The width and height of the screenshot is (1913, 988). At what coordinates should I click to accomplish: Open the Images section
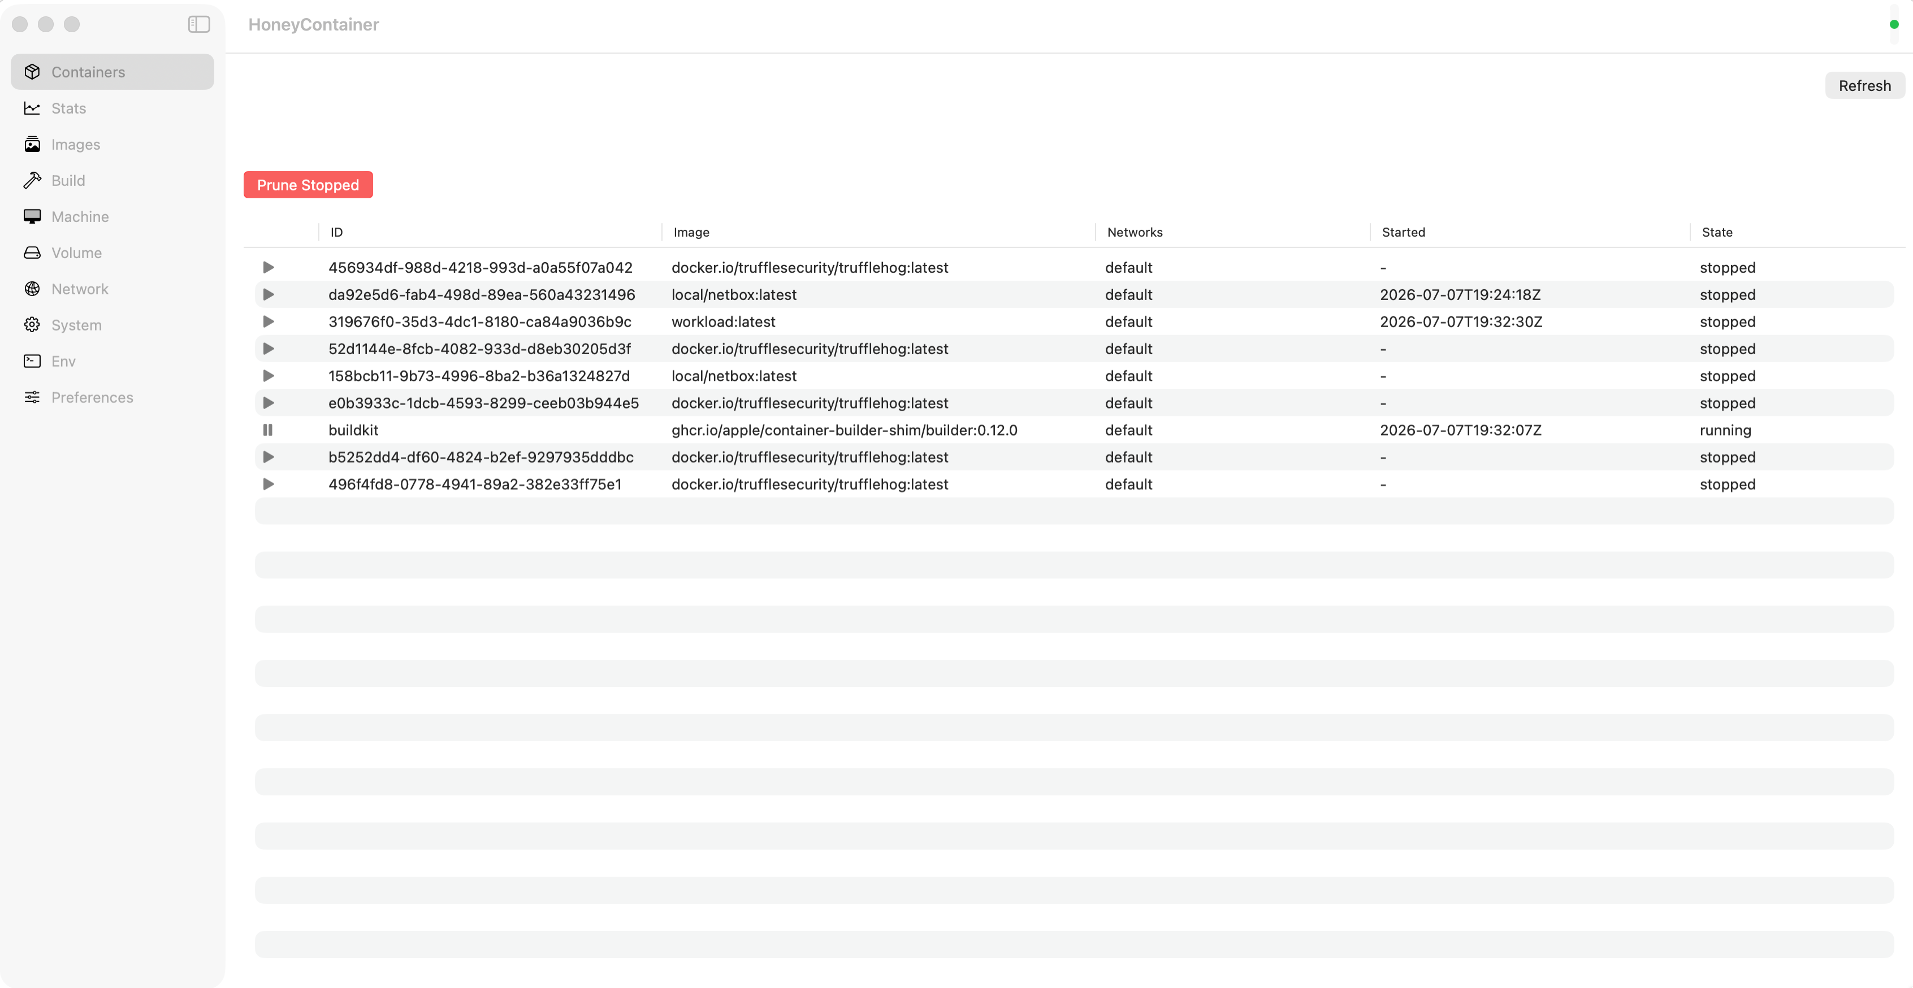pyautogui.click(x=112, y=144)
